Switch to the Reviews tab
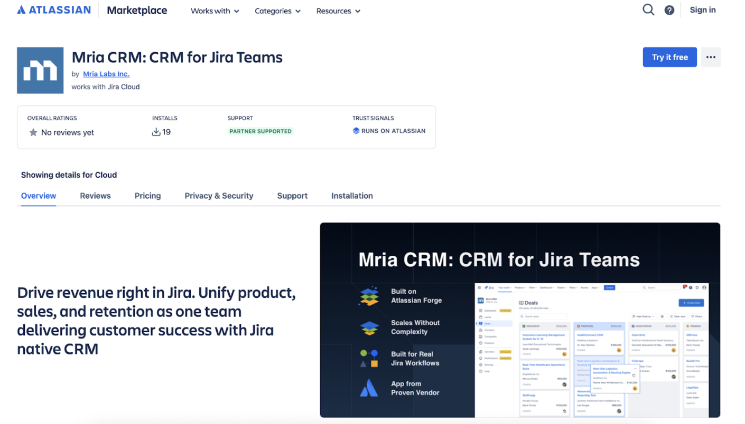This screenshot has height=424, width=745. coord(96,196)
